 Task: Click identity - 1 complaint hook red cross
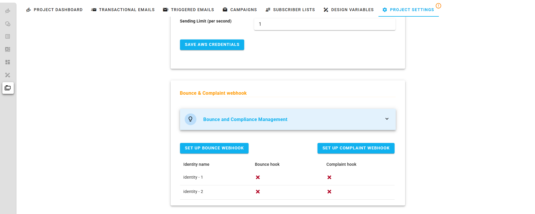(x=329, y=177)
